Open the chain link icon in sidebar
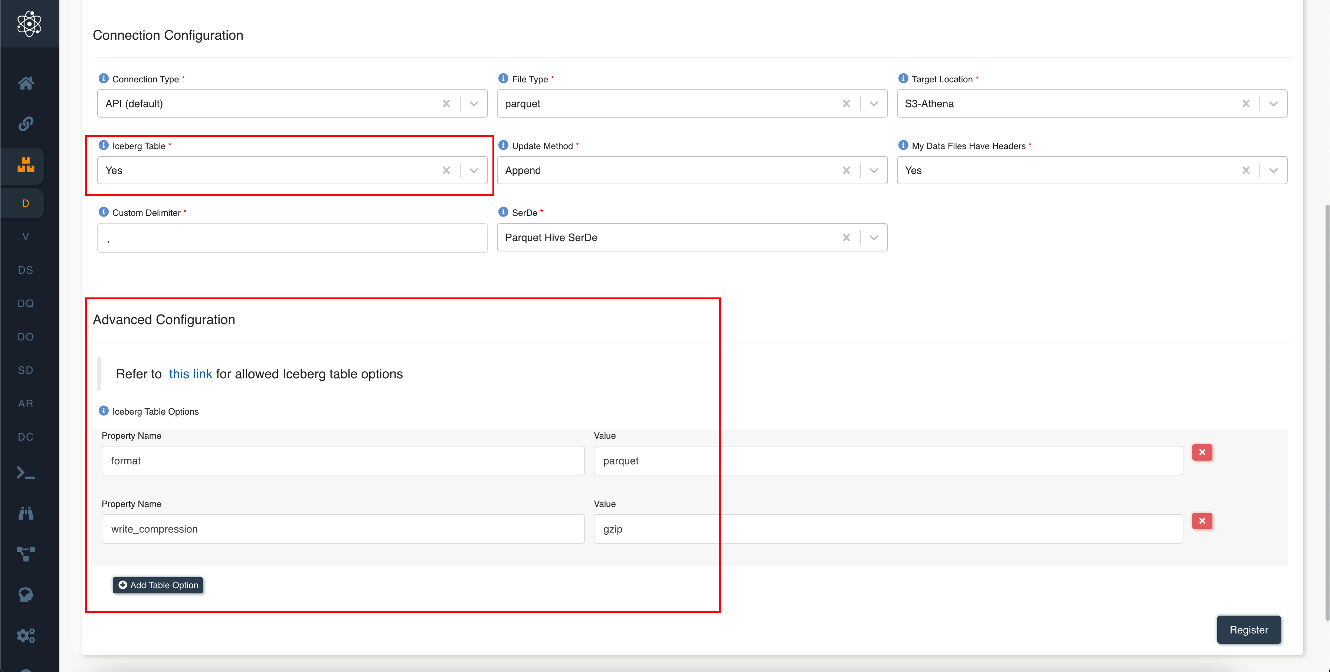The width and height of the screenshot is (1330, 672). [x=26, y=124]
